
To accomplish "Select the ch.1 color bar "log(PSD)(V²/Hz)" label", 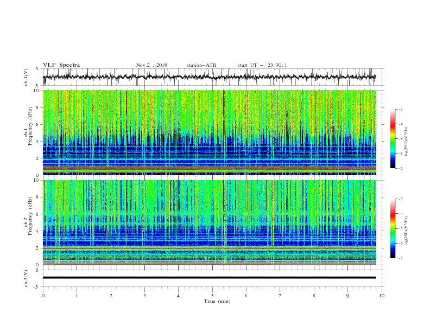I will click(407, 142).
